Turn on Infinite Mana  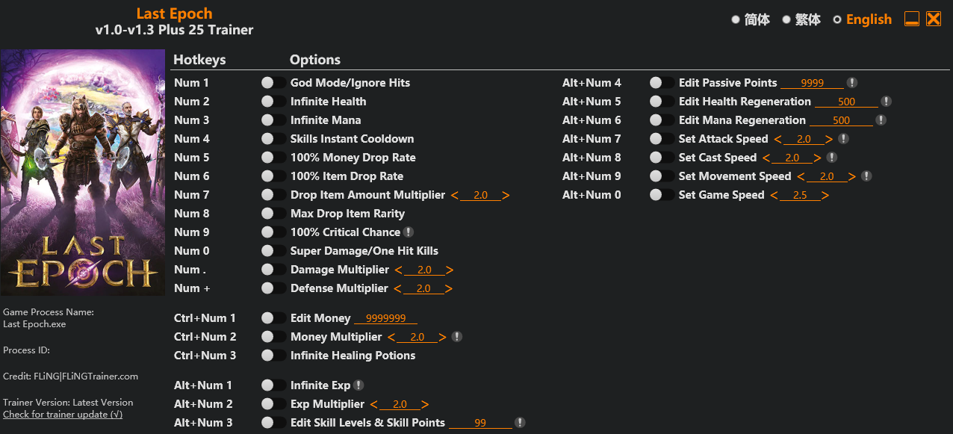coord(273,120)
